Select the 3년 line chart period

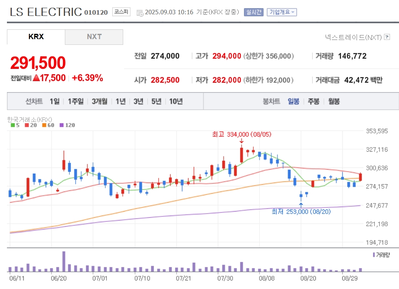coord(138,101)
